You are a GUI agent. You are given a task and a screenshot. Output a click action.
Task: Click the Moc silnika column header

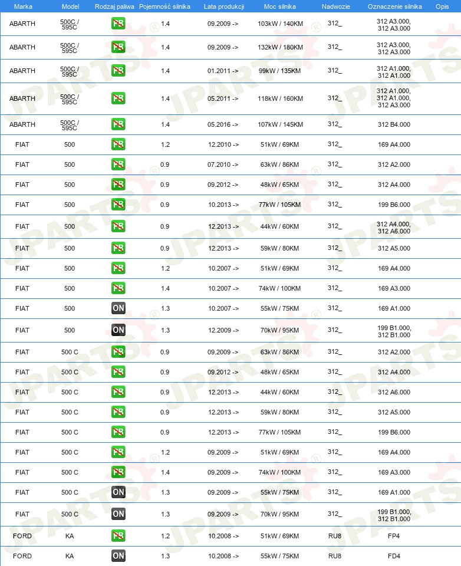click(x=280, y=6)
